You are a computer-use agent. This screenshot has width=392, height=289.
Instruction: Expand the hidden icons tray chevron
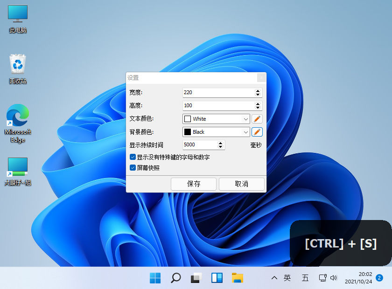click(x=274, y=277)
